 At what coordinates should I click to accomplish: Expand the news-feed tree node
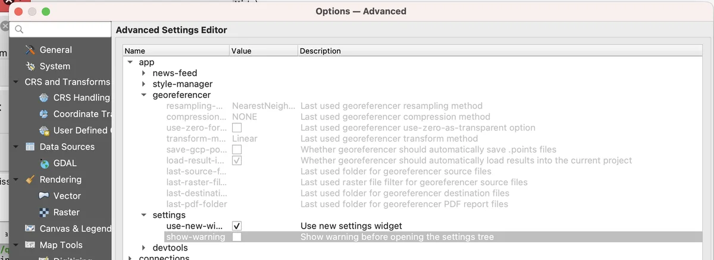144,73
